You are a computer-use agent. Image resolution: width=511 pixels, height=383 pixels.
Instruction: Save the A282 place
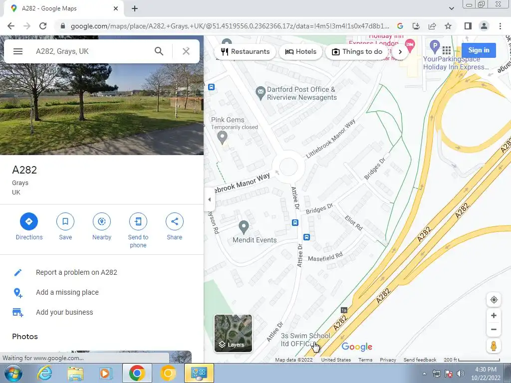65,221
